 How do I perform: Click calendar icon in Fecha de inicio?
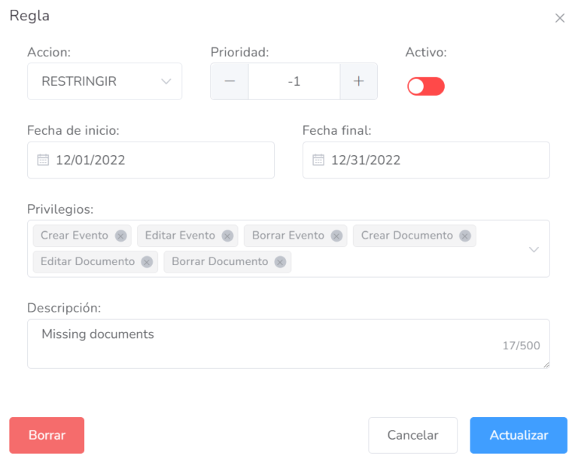43,160
